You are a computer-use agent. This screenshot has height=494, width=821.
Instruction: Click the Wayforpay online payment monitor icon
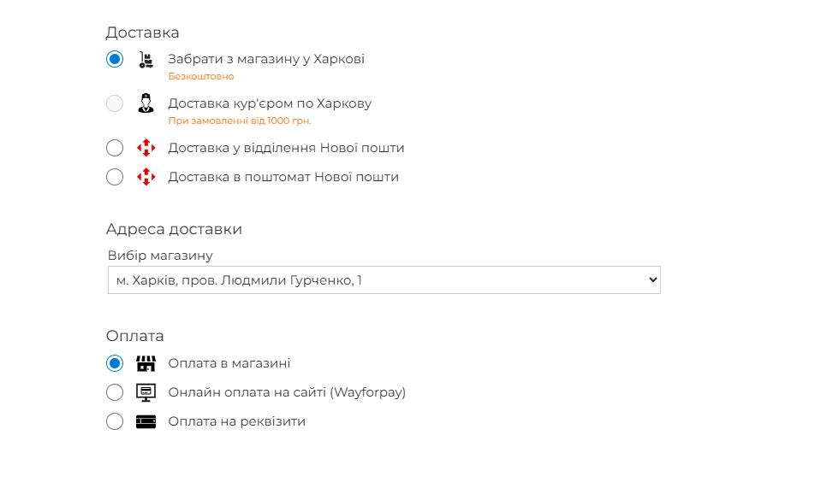(x=146, y=392)
